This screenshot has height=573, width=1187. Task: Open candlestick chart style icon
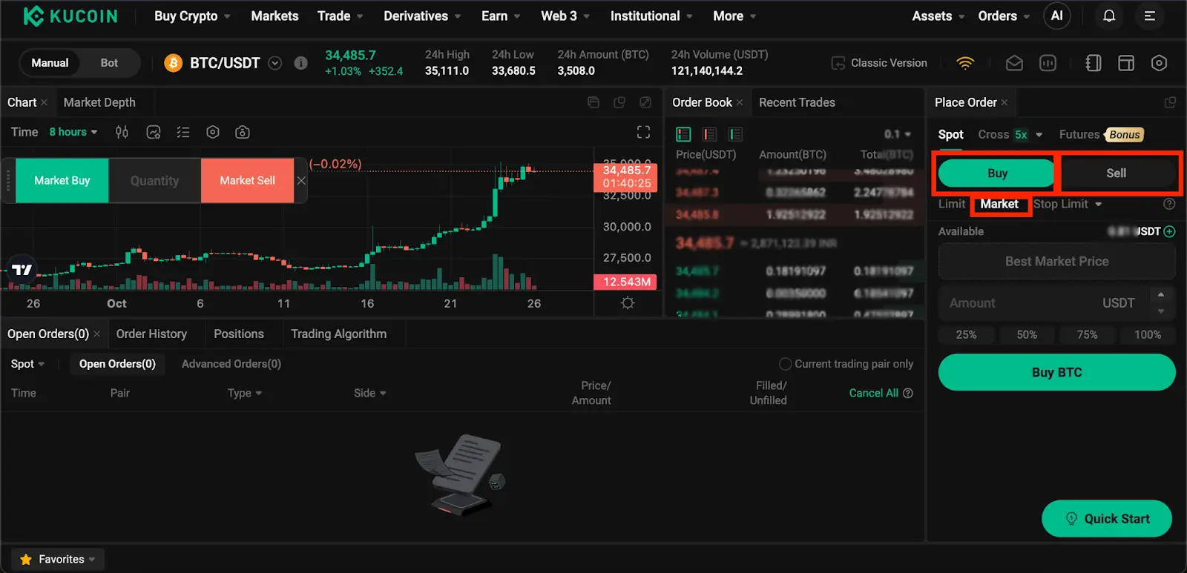122,132
